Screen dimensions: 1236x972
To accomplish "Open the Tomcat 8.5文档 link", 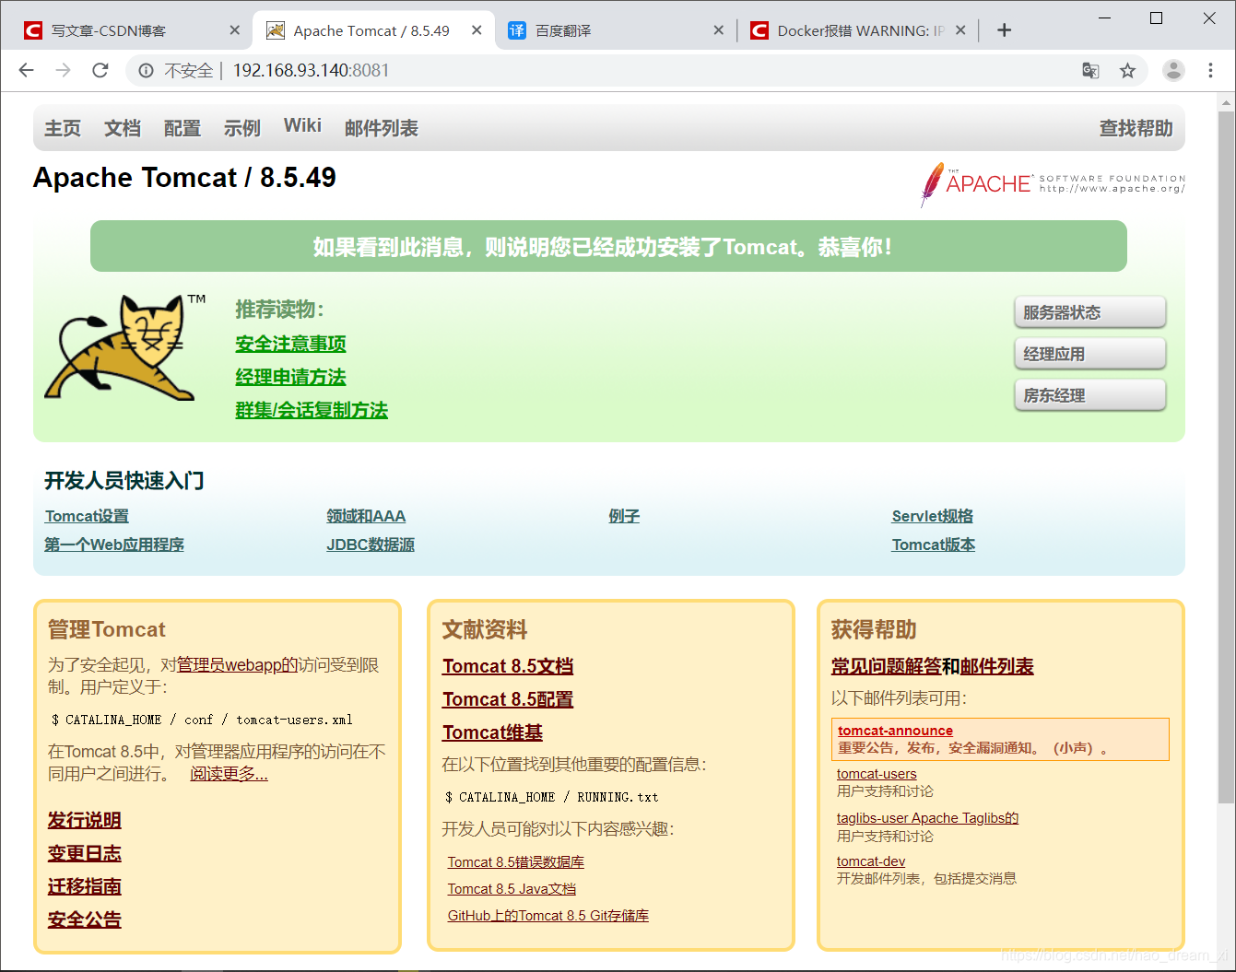I will click(508, 666).
